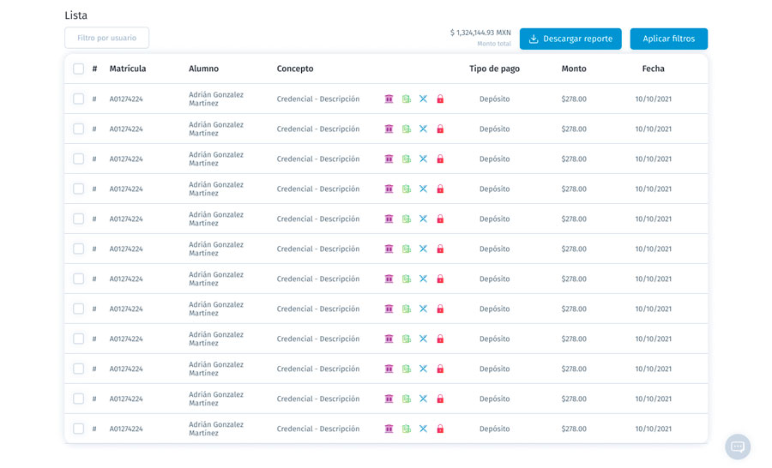
Task: Click green clipboard icon in last table row
Action: click(407, 429)
